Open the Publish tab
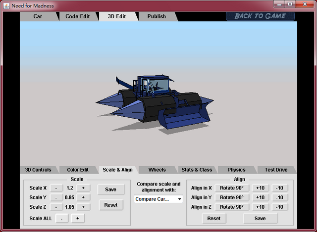 tap(157, 16)
